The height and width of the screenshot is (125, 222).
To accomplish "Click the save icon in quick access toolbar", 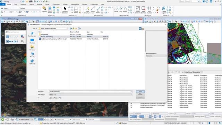I will pos(29,1).
